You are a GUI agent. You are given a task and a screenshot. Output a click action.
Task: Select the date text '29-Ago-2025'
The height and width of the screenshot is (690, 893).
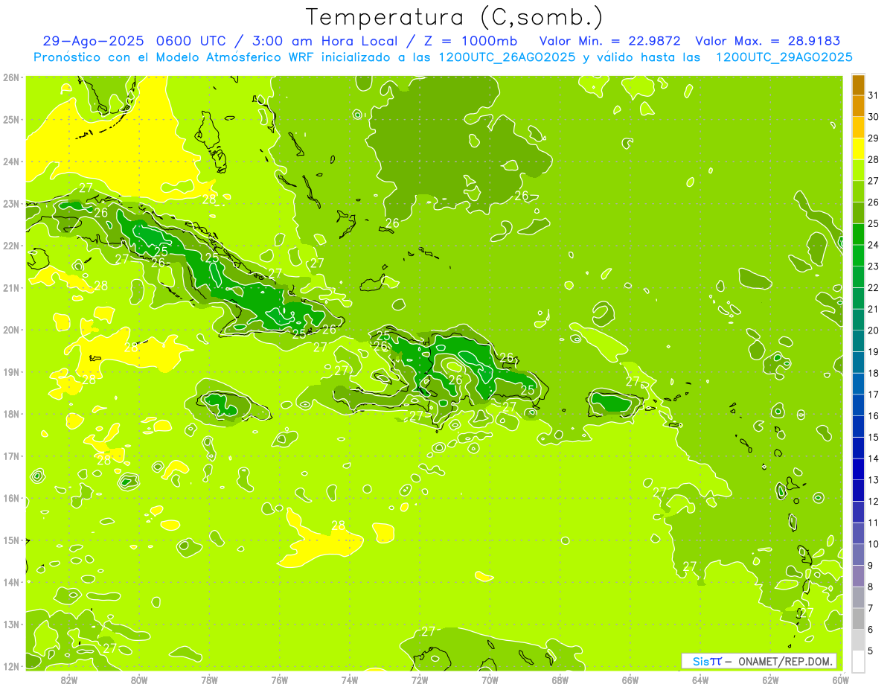coord(93,41)
